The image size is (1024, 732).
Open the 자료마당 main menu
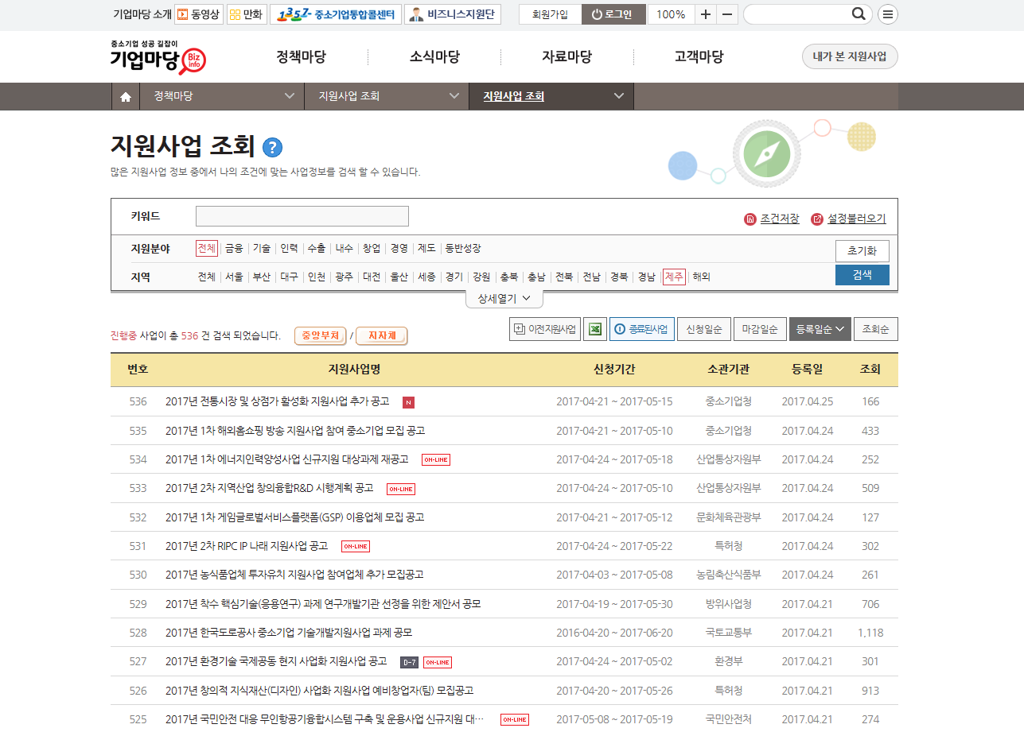[567, 56]
